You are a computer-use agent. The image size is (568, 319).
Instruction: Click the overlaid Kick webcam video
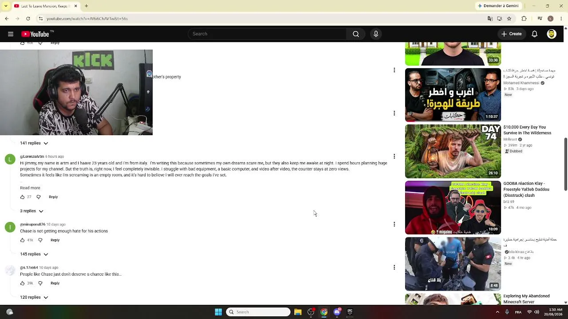click(x=76, y=92)
